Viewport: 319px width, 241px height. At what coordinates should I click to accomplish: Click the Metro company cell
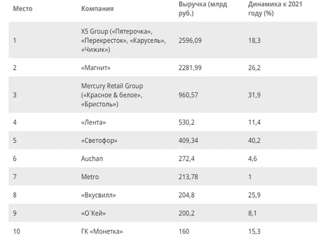click(x=90, y=177)
